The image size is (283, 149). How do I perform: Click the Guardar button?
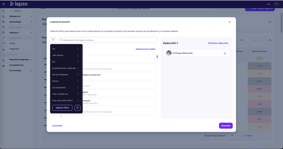[x=226, y=126]
